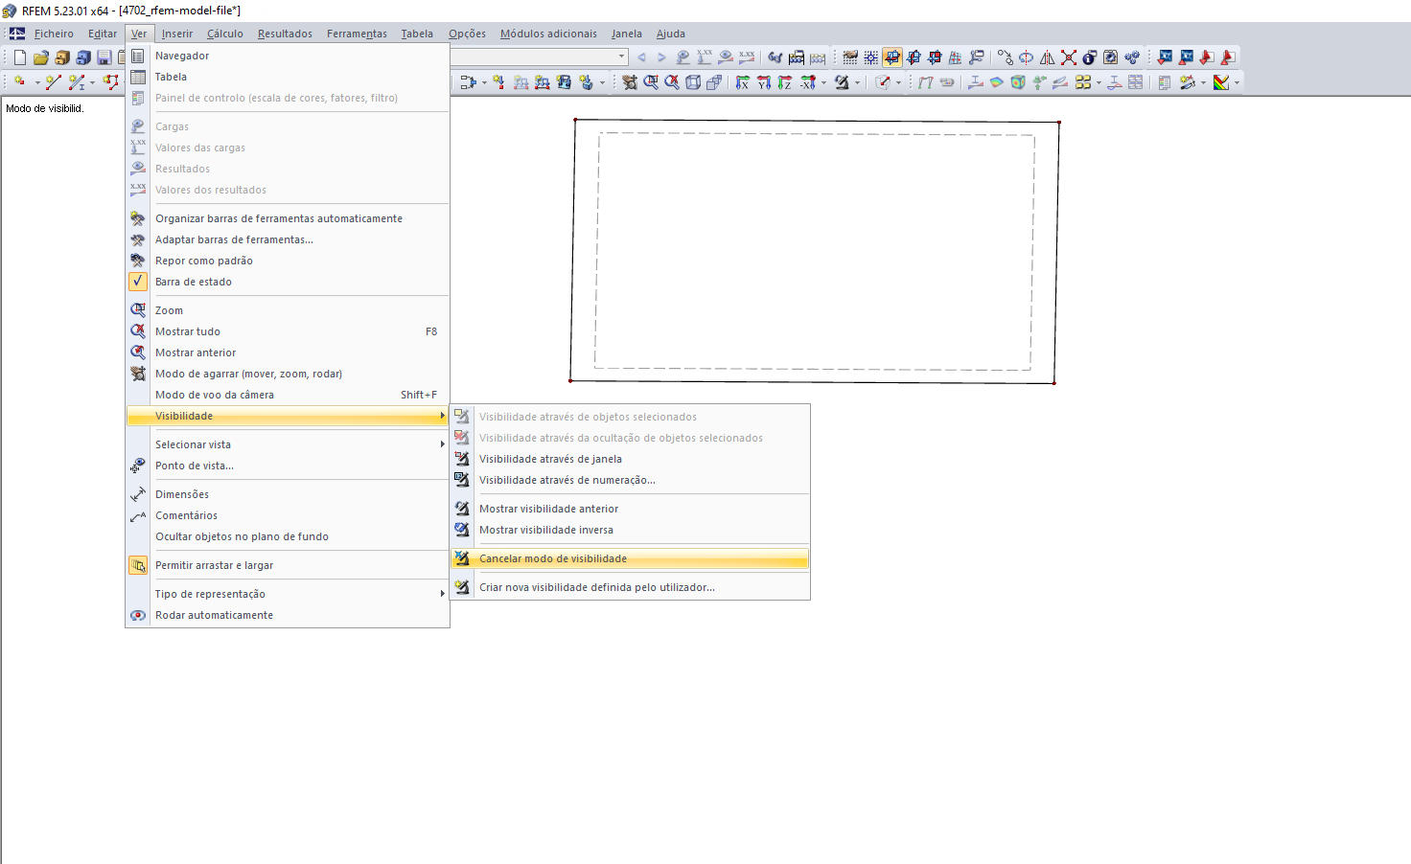1411x864 pixels.
Task: Click the view in Z direction icon
Action: (x=785, y=82)
